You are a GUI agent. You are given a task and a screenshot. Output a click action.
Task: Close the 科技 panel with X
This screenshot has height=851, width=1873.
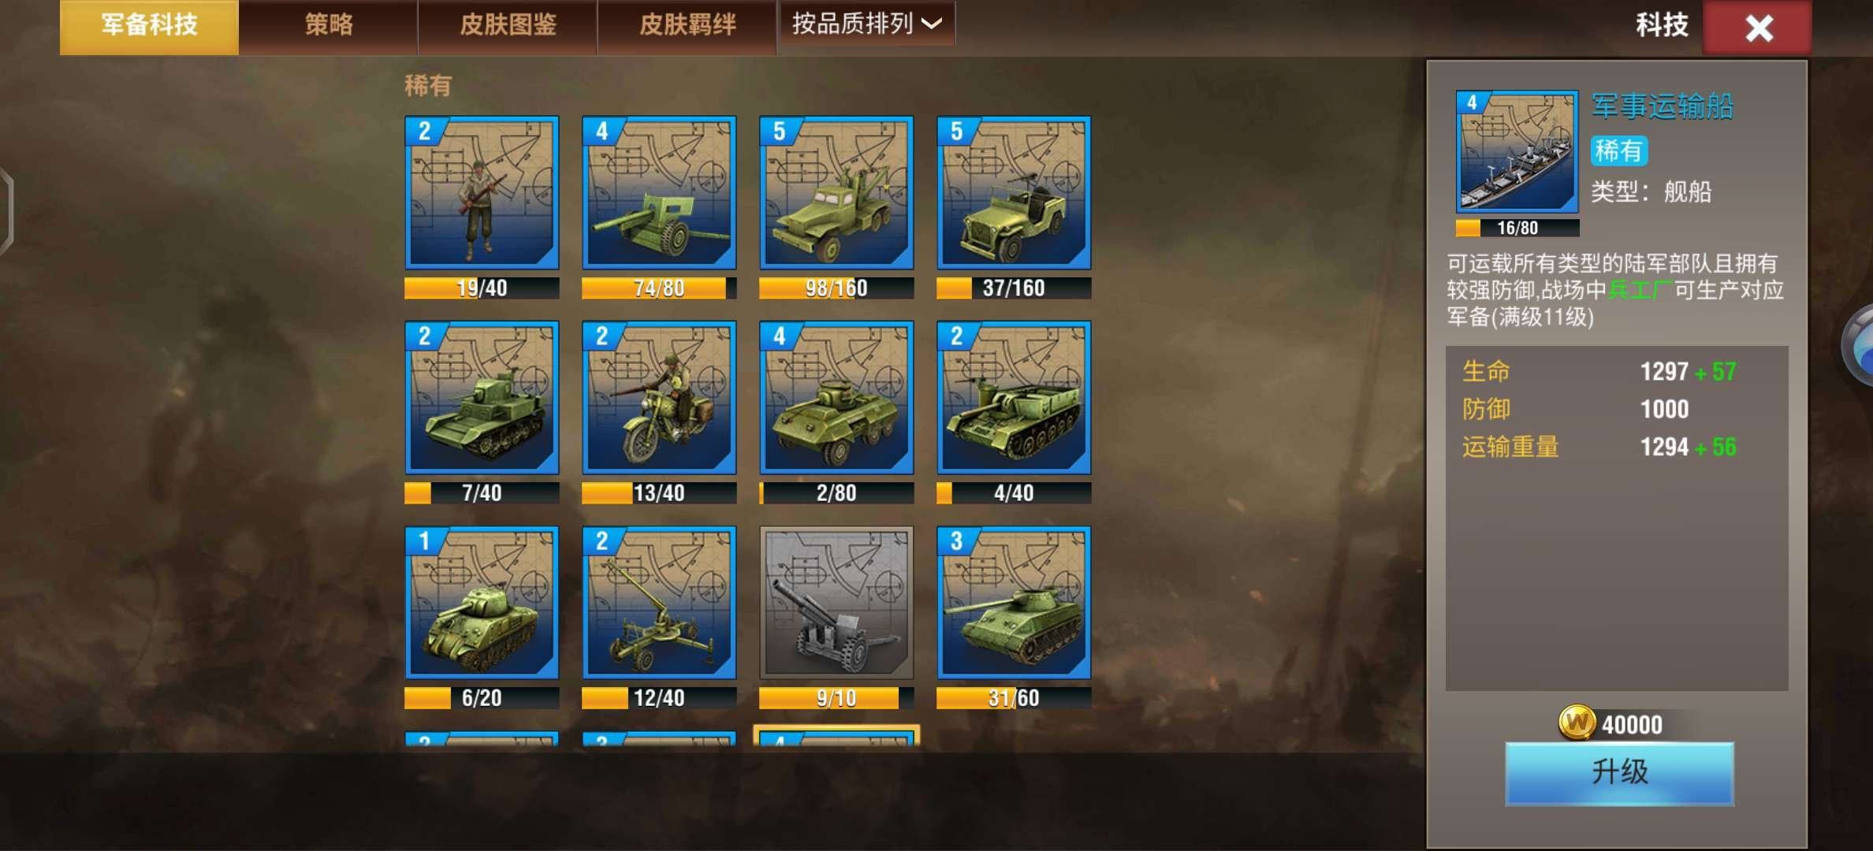pyautogui.click(x=1758, y=28)
